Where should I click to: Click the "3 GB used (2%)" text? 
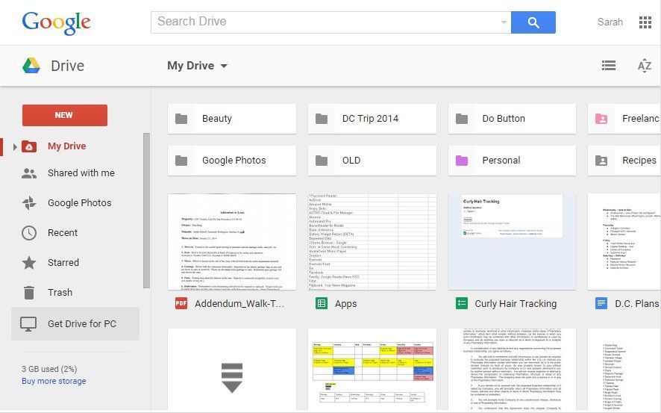[x=49, y=369]
